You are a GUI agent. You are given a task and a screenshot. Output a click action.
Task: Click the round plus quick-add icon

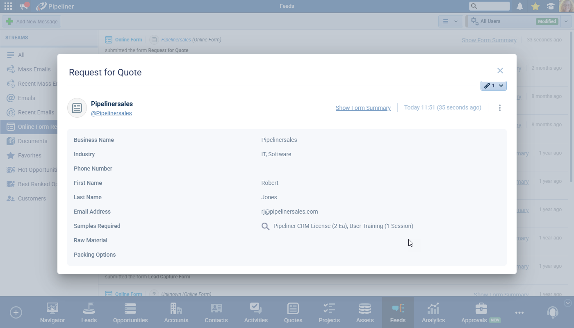(x=16, y=312)
